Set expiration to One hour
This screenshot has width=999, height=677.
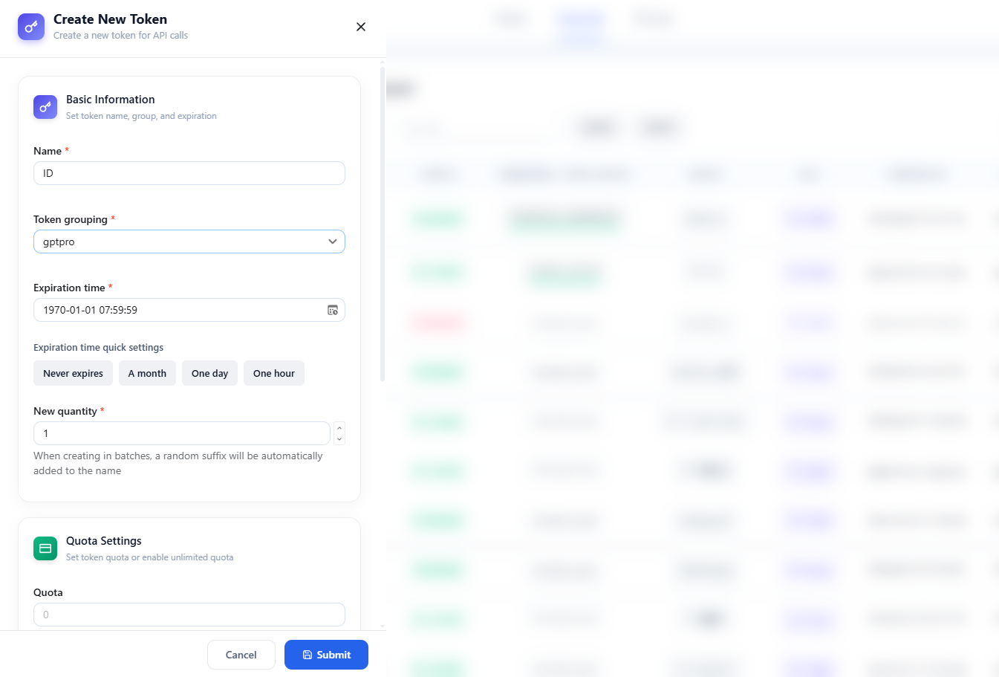point(274,373)
